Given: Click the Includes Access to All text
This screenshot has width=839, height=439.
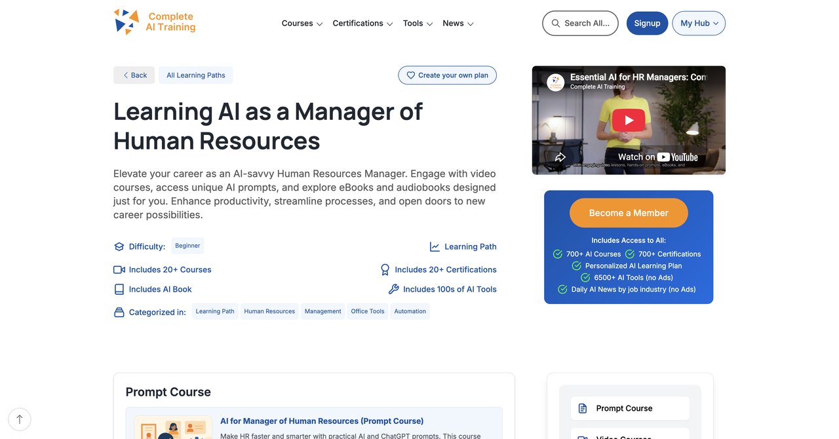Looking at the screenshot, I should coord(629,240).
